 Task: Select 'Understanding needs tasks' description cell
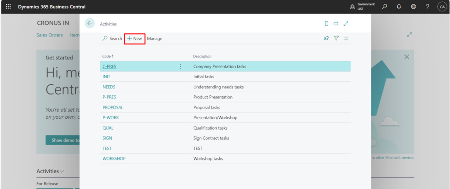(x=219, y=87)
